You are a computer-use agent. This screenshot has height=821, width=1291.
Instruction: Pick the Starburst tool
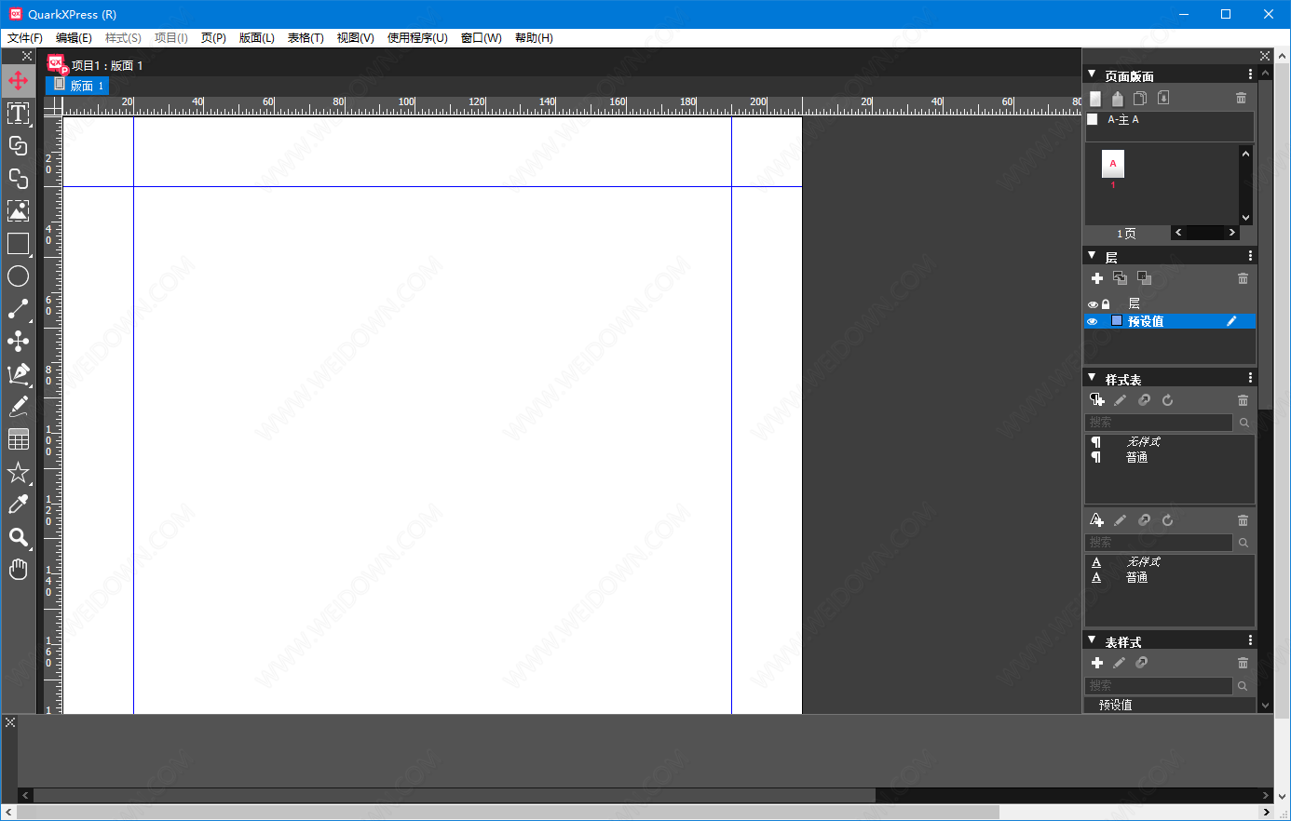pos(18,472)
